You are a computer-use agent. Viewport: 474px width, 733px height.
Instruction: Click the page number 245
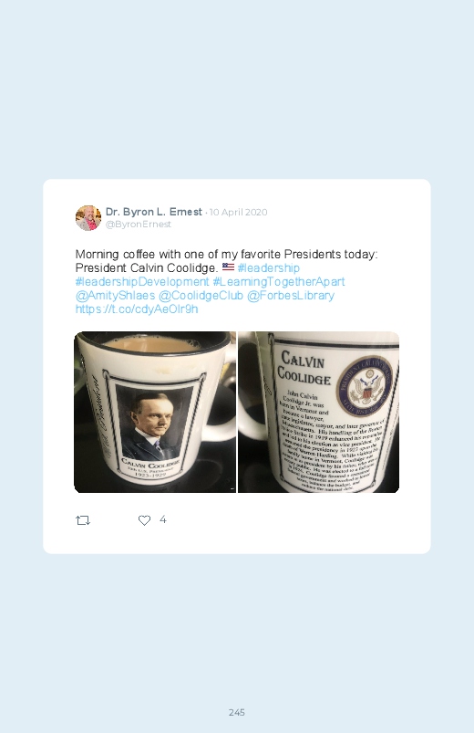pyautogui.click(x=237, y=712)
